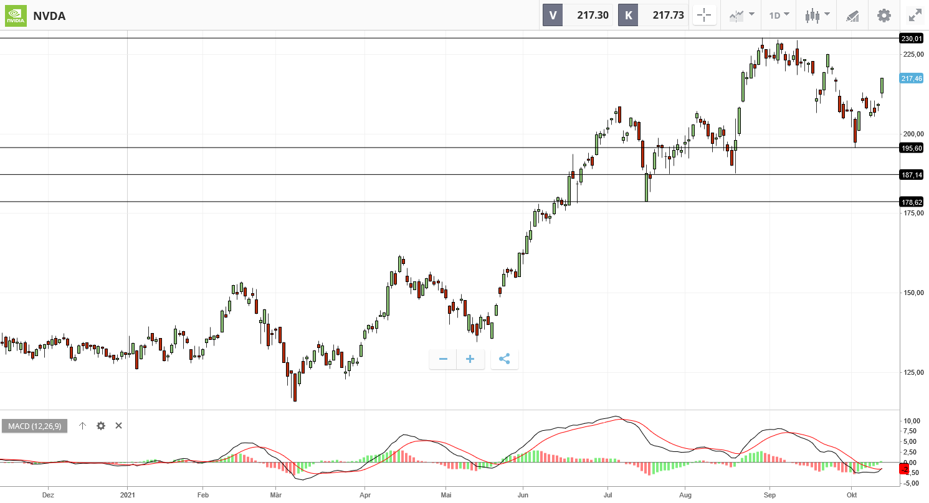Viewport: 929px width, 503px height.
Task: Click the red MACD value label
Action: pos(903,468)
